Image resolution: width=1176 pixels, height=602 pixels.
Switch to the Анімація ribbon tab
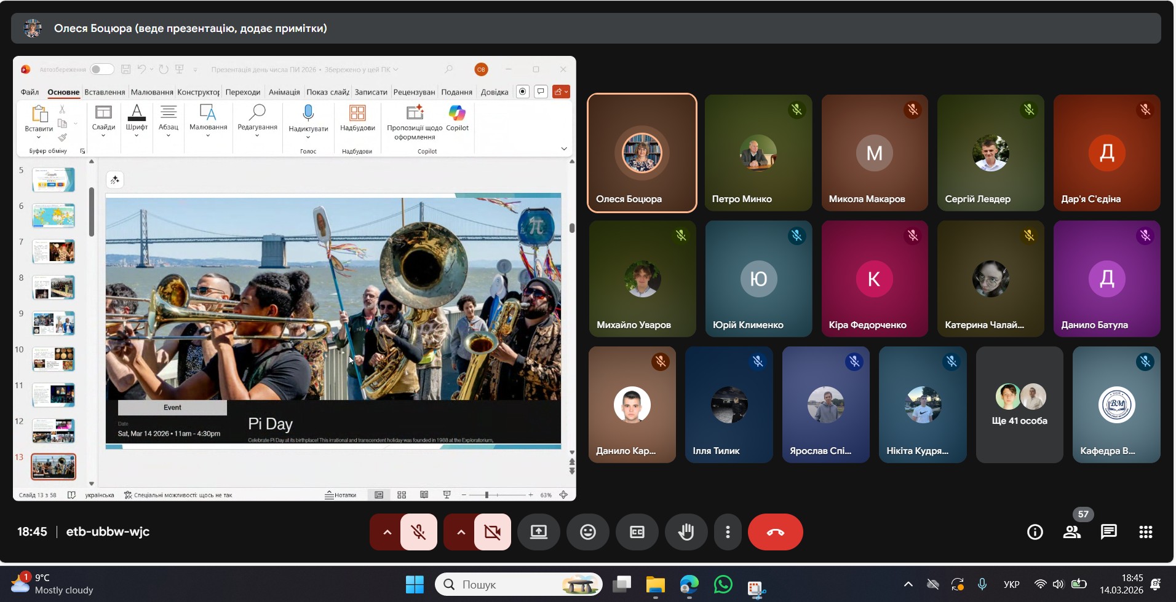coord(284,92)
